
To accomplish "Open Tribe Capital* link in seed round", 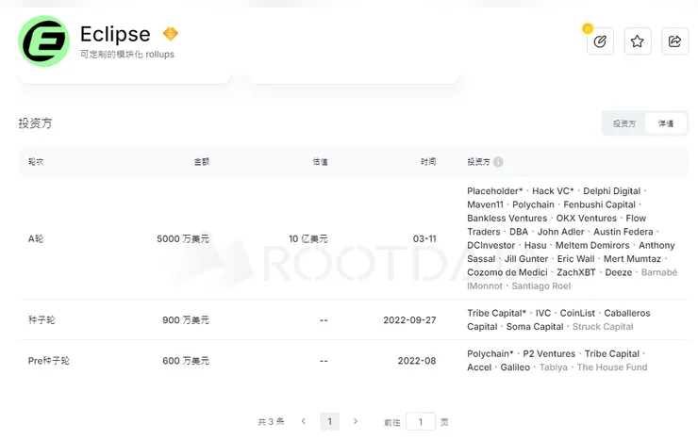I will (x=496, y=313).
